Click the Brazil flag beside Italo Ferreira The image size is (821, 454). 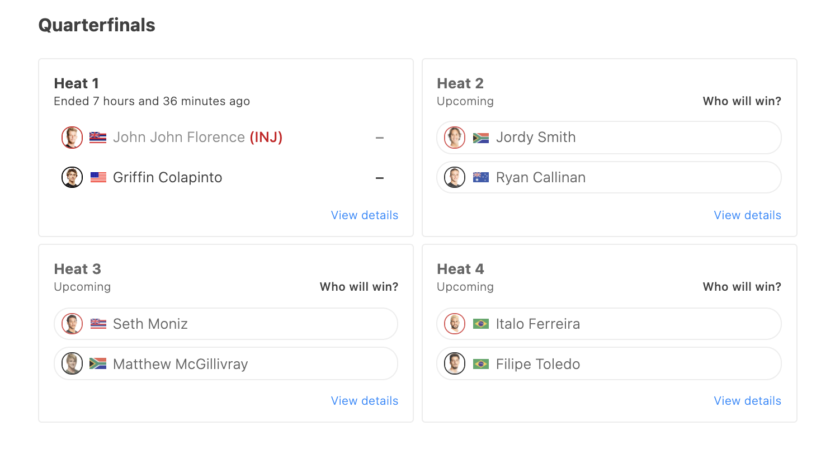(481, 324)
